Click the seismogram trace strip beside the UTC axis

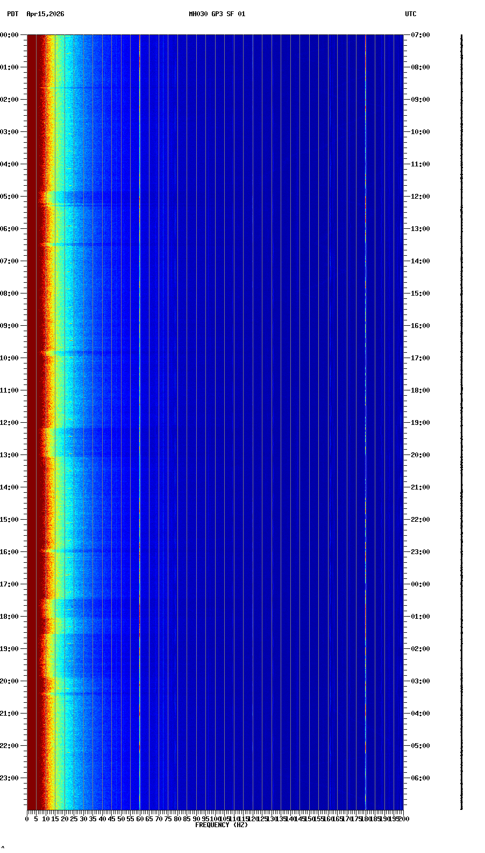[461, 423]
